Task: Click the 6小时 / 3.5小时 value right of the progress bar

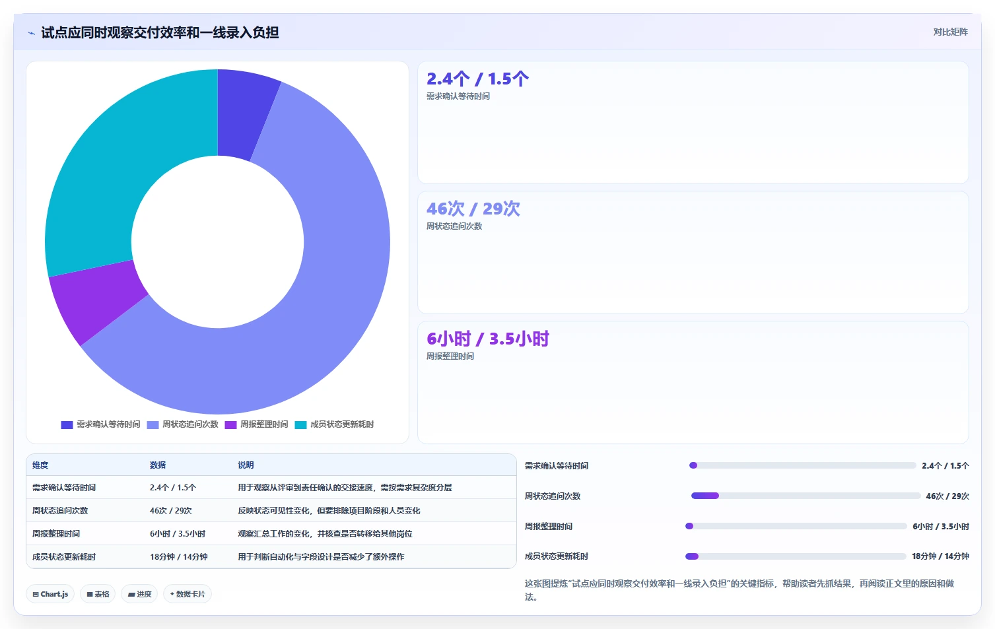Action: (941, 527)
